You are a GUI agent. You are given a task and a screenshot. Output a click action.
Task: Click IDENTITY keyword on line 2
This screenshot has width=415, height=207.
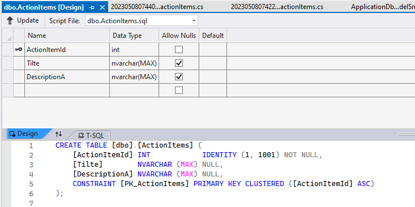220,154
